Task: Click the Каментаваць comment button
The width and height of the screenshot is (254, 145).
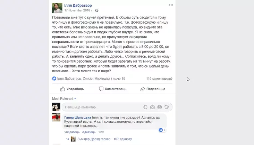Action: (112, 89)
